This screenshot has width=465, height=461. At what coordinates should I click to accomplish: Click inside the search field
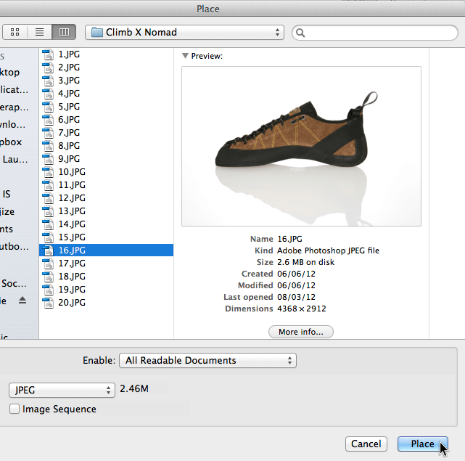[375, 33]
